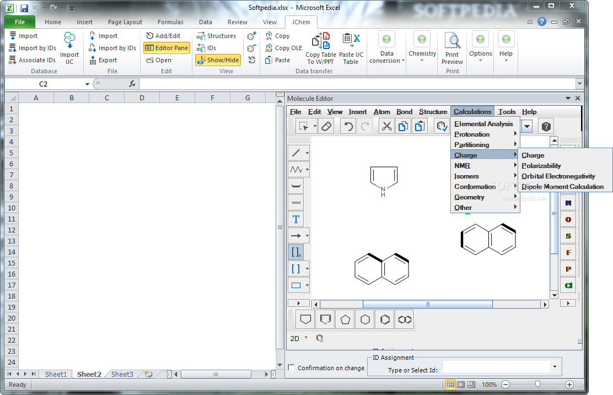Image resolution: width=613 pixels, height=395 pixels.
Task: Select the oxygen O atom button
Action: coord(568,220)
